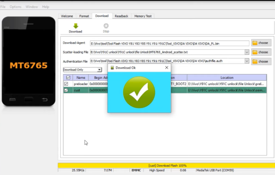Click the High Speed status entry
The width and height of the screenshot is (275, 175).
[157, 170]
